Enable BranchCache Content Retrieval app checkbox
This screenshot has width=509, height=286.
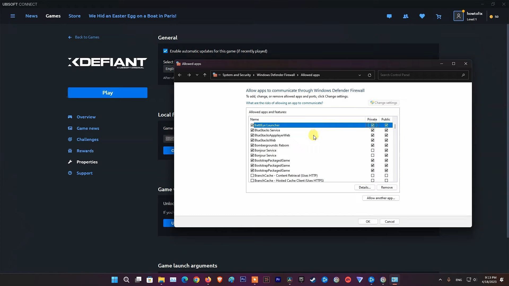click(x=252, y=176)
